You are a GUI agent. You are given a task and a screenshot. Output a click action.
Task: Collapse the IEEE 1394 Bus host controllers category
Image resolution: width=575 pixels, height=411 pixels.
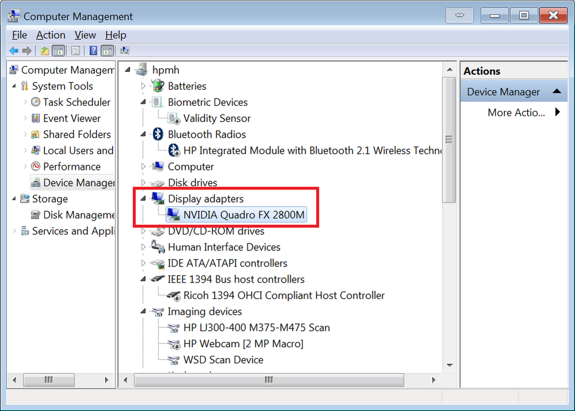pos(143,279)
